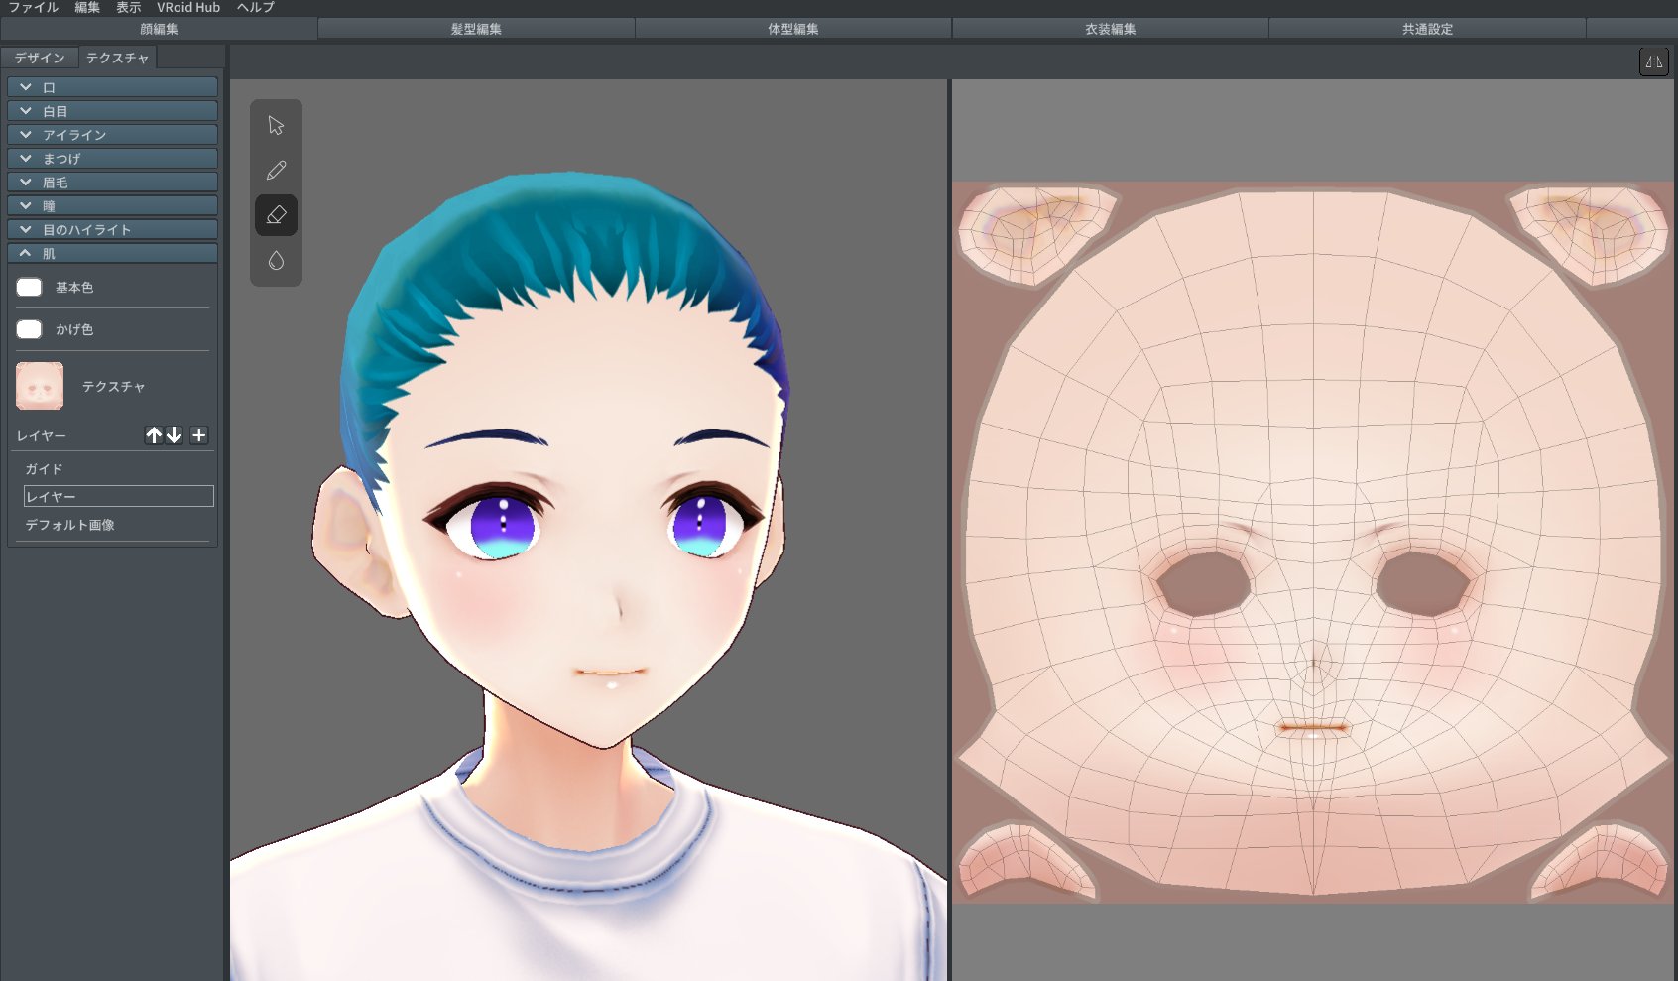This screenshot has width=1678, height=981.
Task: Select the pen brush tool
Action: click(276, 171)
